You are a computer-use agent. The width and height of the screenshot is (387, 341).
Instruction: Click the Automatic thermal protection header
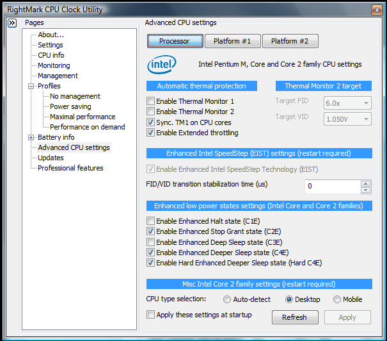coord(201,86)
